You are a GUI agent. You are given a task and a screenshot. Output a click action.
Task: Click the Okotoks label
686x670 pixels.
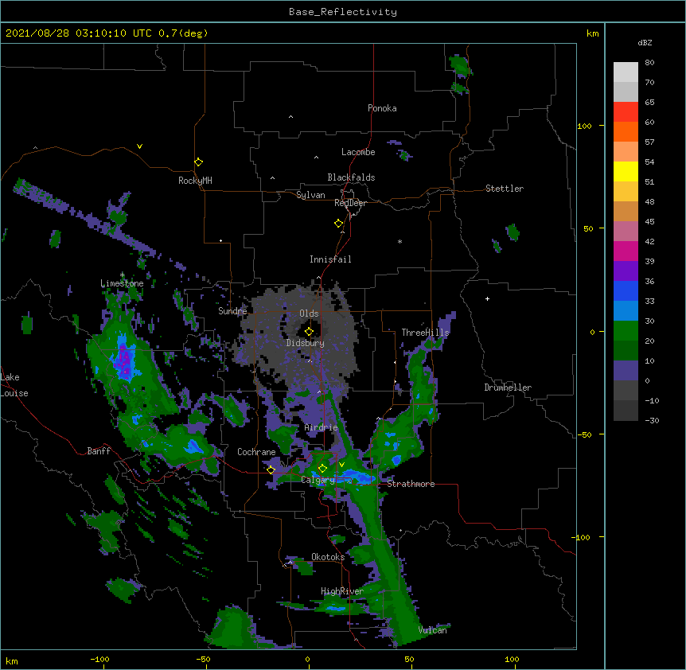(x=328, y=557)
